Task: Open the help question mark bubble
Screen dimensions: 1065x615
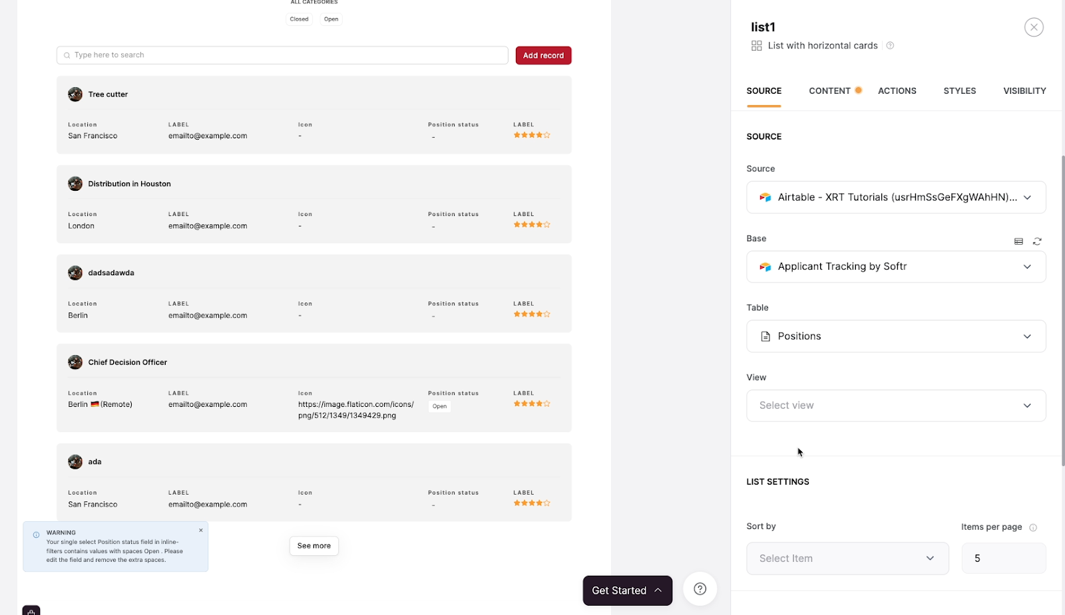Action: click(700, 589)
